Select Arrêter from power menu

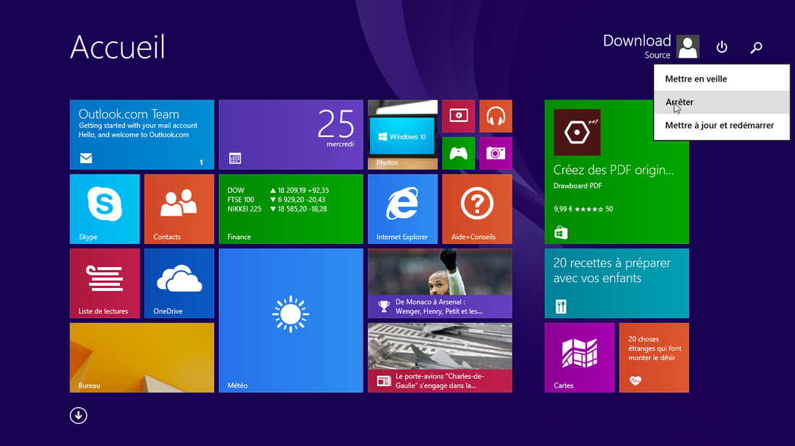coord(722,102)
